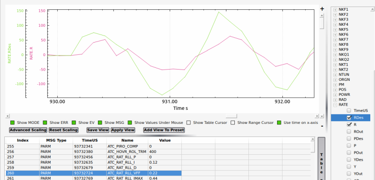Click the vertical Table side tab
This screenshot has width=375, height=180.
(x=322, y=158)
